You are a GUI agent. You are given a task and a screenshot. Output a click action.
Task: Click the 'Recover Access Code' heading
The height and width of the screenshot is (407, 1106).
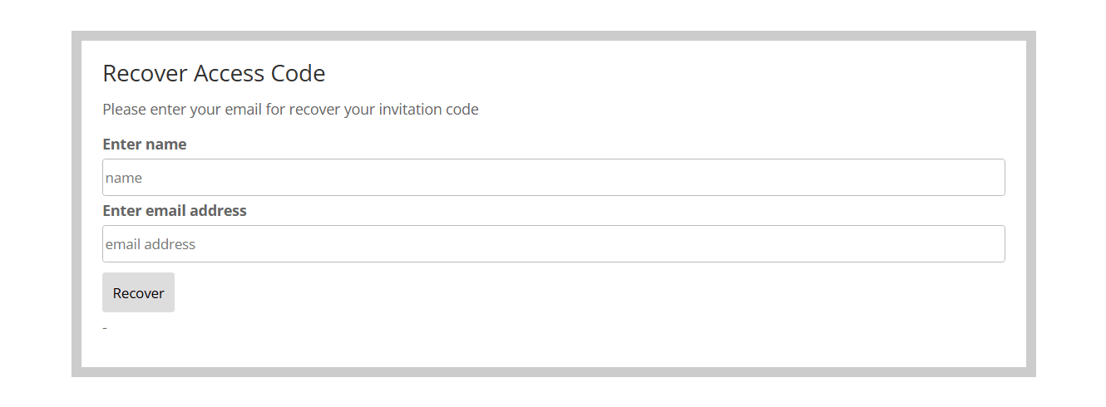214,74
